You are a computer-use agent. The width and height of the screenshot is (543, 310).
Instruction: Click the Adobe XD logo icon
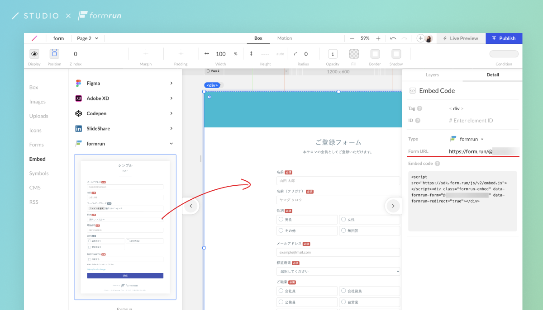click(x=78, y=98)
